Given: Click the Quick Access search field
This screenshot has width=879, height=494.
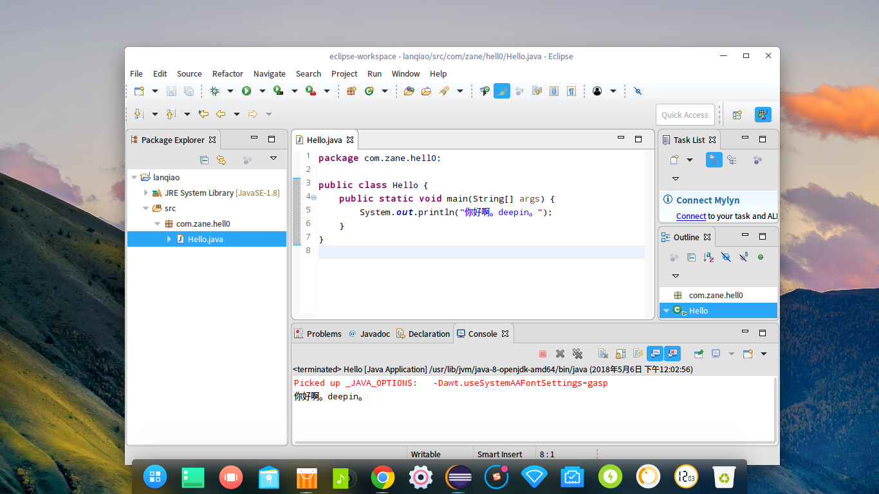Looking at the screenshot, I should pyautogui.click(x=685, y=115).
